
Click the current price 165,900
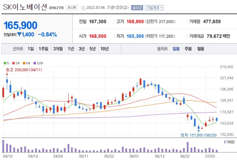pos(21,25)
